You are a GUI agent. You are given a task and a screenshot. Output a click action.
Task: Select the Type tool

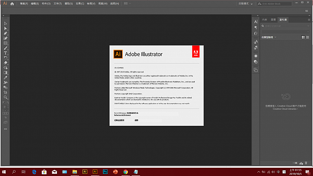(5, 53)
